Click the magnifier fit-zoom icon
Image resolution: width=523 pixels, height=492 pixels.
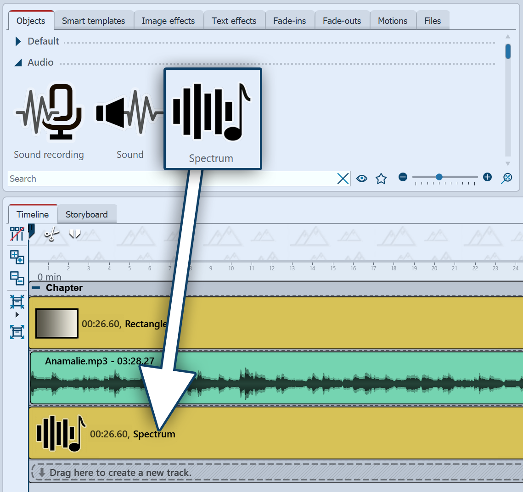point(506,178)
